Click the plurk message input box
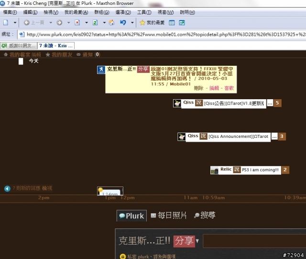This screenshot has height=259, width=306. point(254,241)
